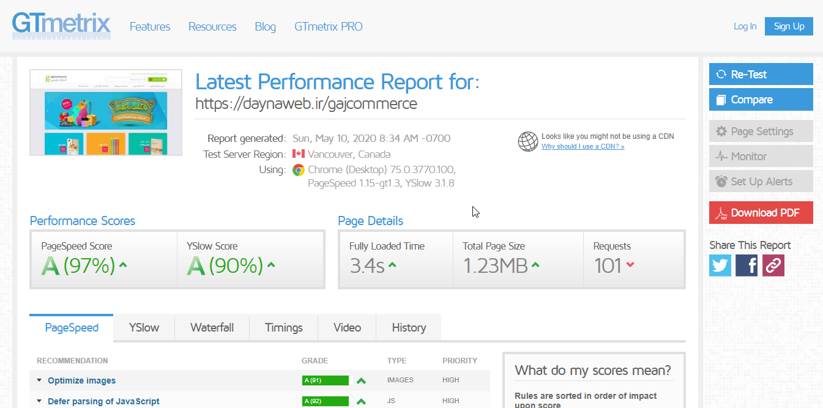The image size is (823, 408).
Task: Share report on Twitter icon
Action: [x=720, y=265]
